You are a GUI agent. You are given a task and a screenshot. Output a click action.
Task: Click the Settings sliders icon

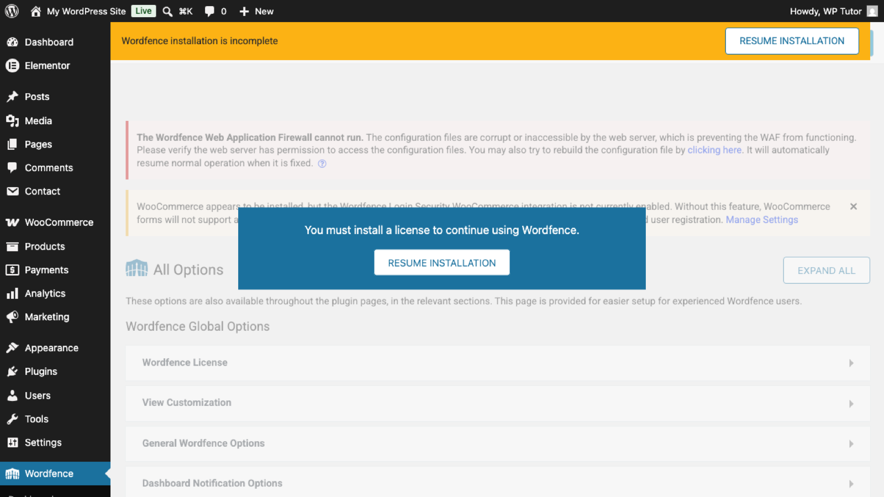tap(12, 442)
